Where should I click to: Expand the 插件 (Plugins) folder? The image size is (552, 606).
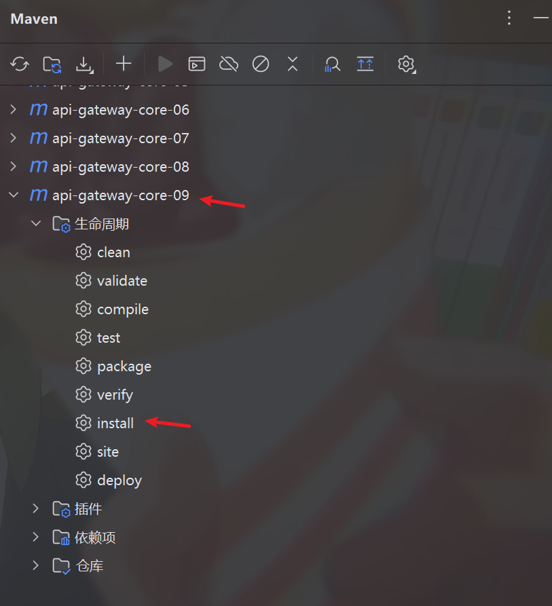(36, 509)
